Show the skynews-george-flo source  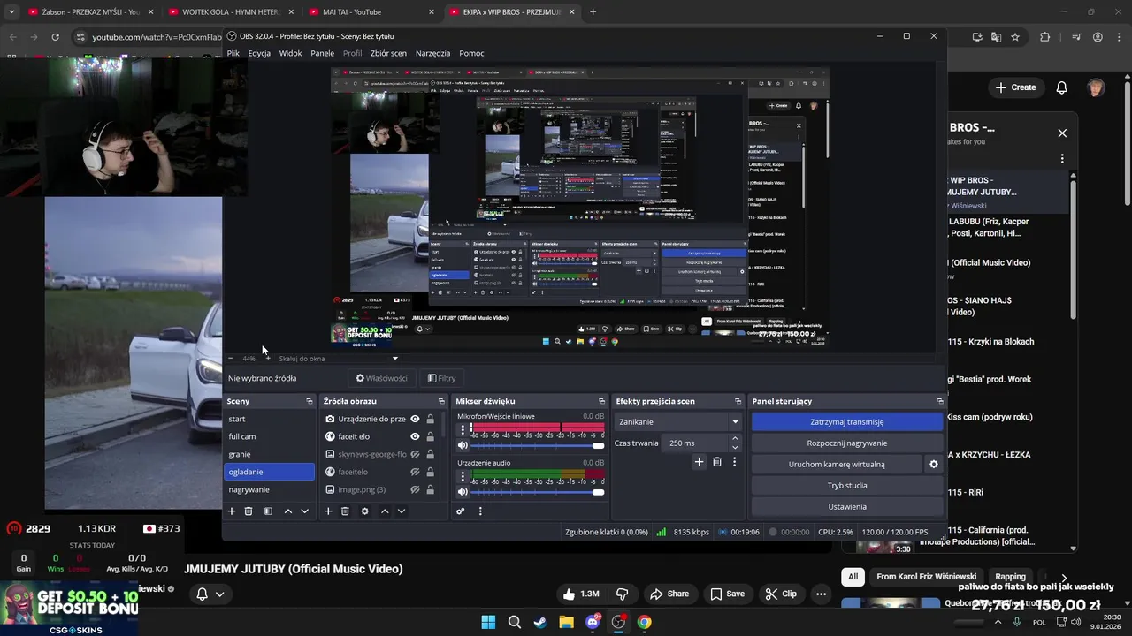click(x=415, y=454)
